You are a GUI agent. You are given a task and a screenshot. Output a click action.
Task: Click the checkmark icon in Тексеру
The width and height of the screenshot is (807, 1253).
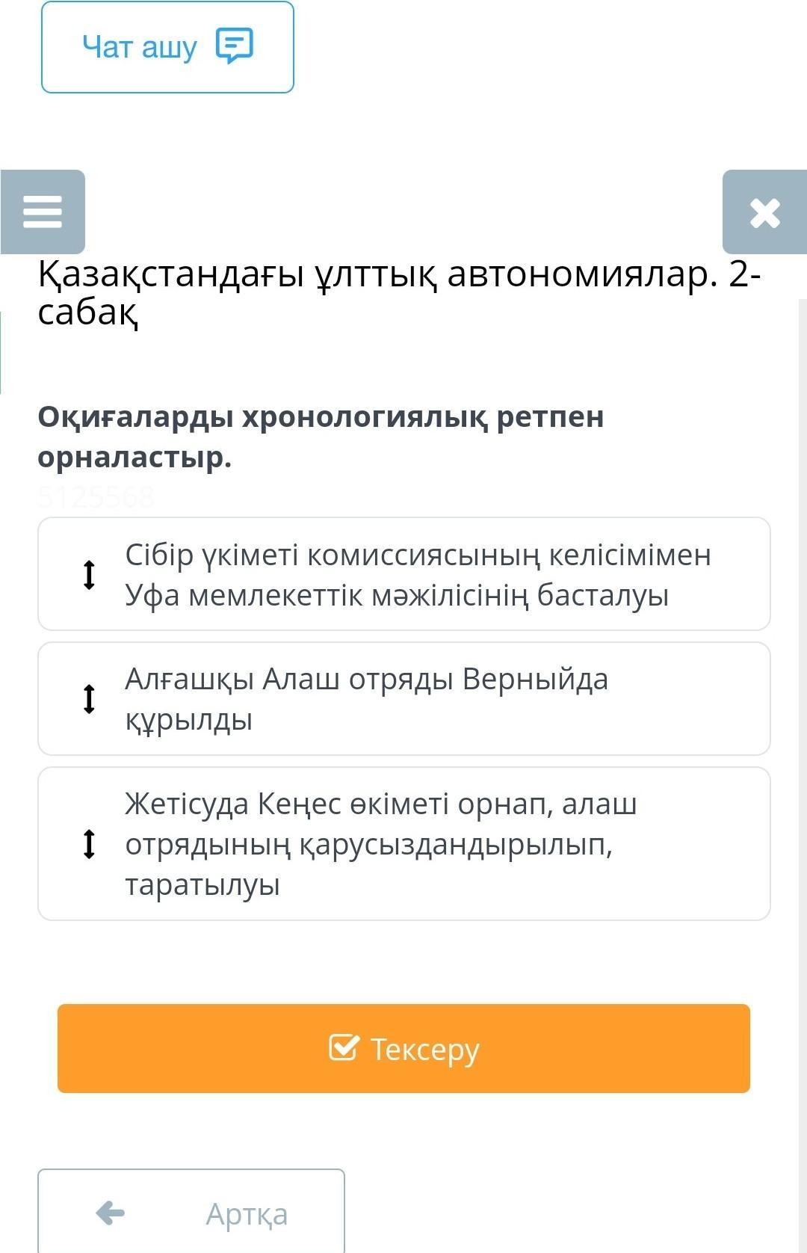(344, 1047)
